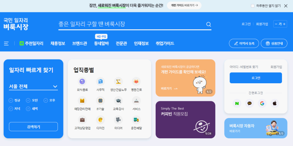293x146 pixels.
Task: Select the 서비스 category icon
Action: pos(136,101)
